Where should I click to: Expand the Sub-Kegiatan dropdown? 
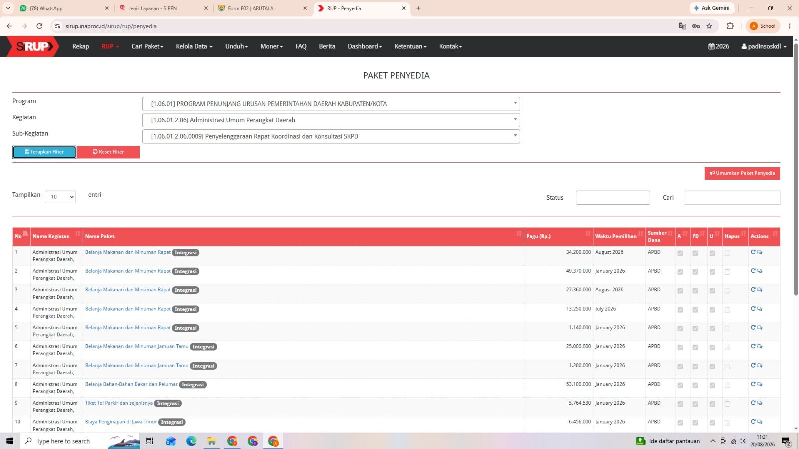coord(331,136)
